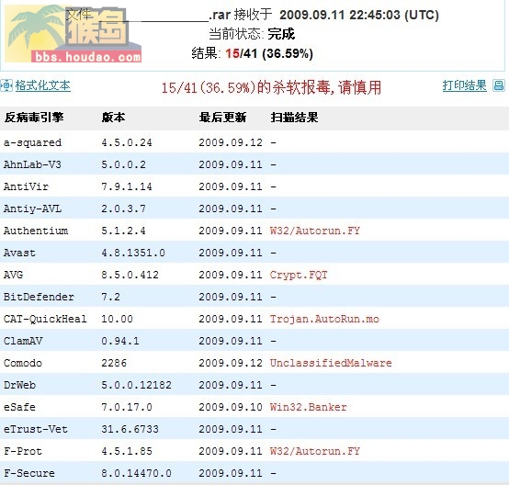Screen dimensions: 509x485
Task: Click version 8.0.14470.0 of F-Secure
Action: (136, 473)
